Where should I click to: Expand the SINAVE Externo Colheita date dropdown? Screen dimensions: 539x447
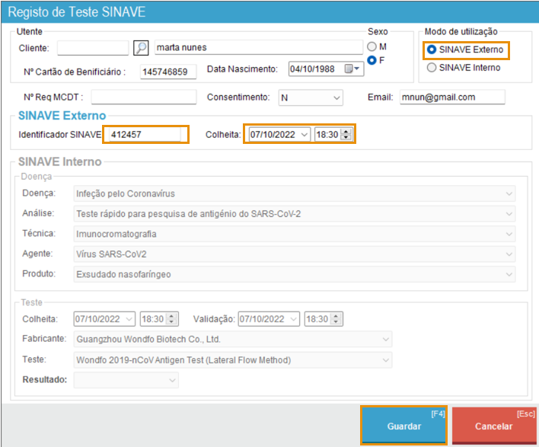click(x=305, y=134)
